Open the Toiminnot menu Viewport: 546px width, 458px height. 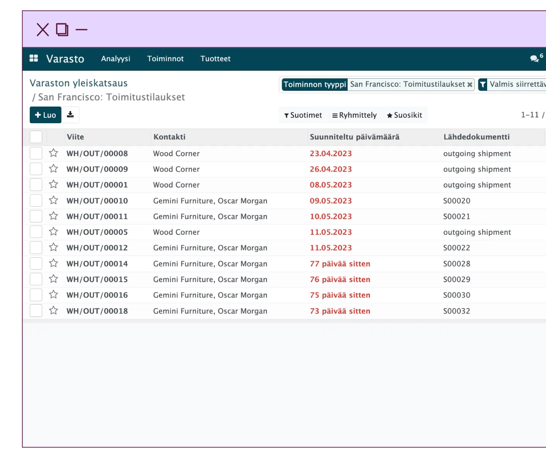pos(165,59)
